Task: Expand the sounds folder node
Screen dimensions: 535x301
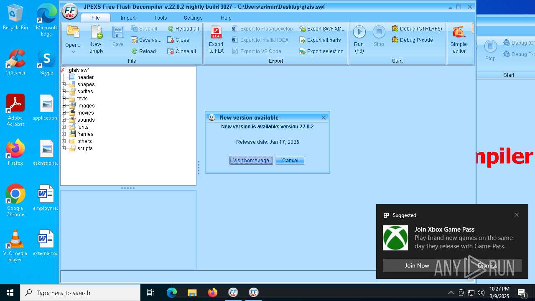Action: (64, 120)
